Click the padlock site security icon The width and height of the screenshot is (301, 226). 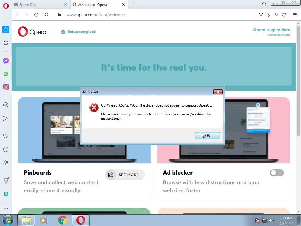59,15
